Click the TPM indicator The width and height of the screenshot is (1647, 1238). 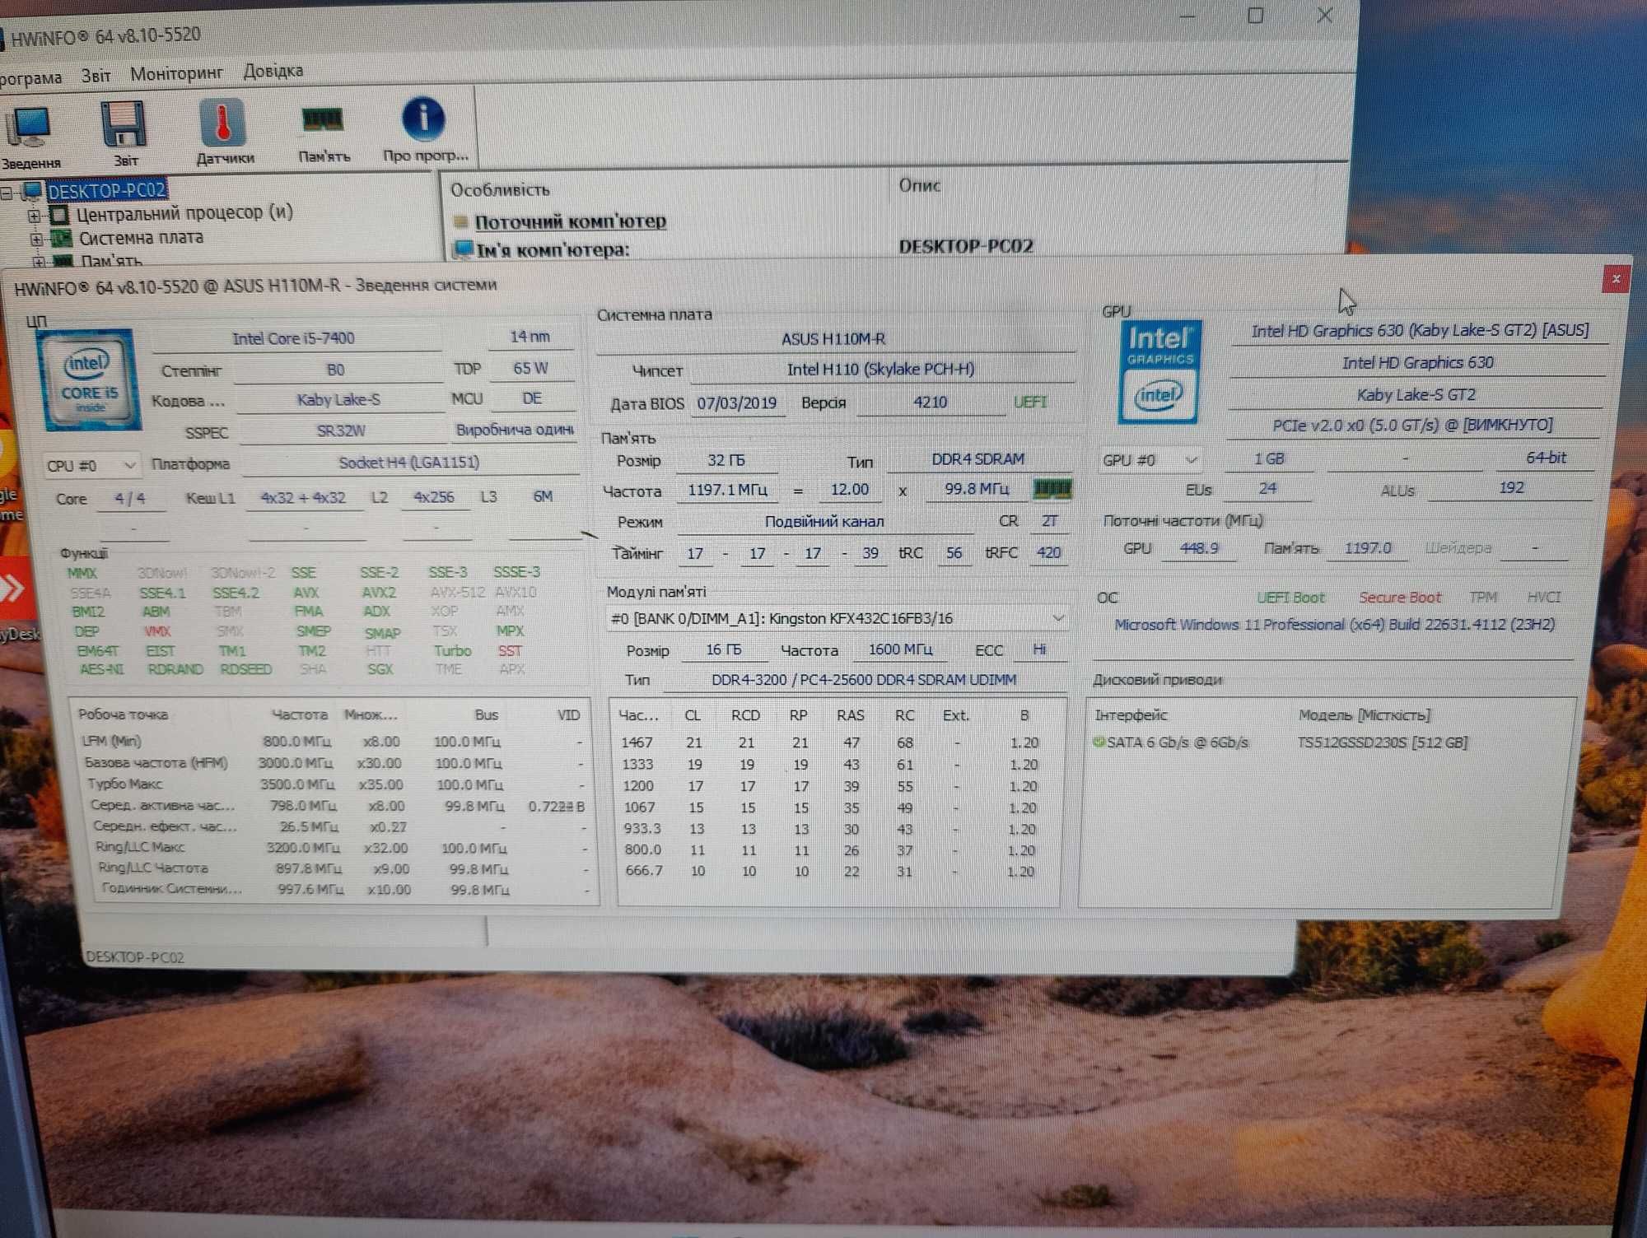point(1482,598)
